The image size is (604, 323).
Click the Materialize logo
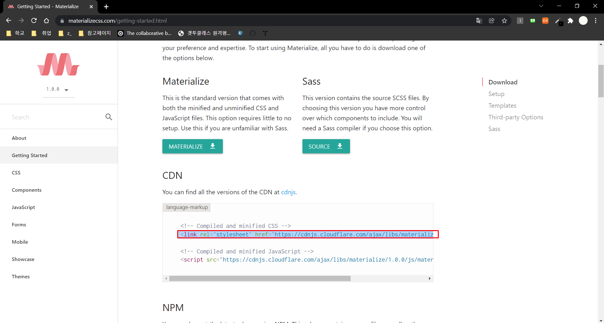(x=58, y=64)
